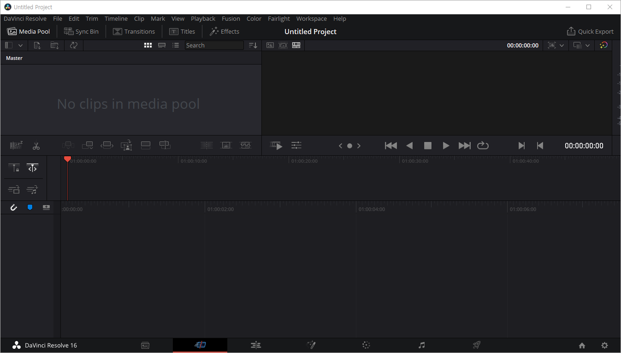Open the Workspace menu

click(312, 19)
